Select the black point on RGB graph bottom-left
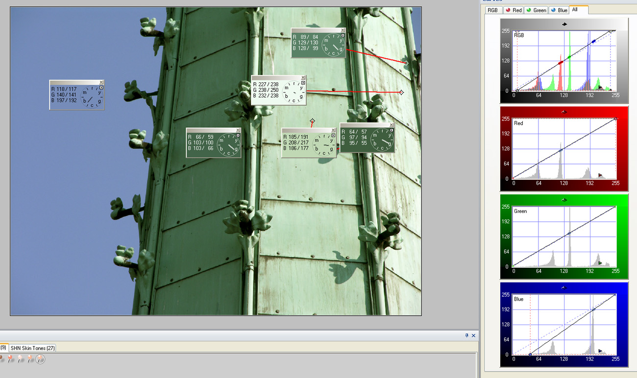The width and height of the screenshot is (637, 378). tap(517, 91)
